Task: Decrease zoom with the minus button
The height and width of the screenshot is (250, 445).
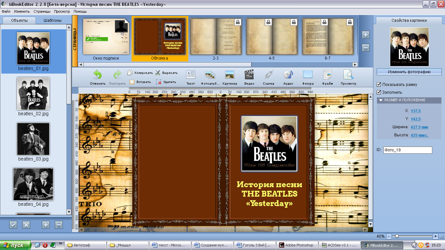Action: pyautogui.click(x=389, y=236)
